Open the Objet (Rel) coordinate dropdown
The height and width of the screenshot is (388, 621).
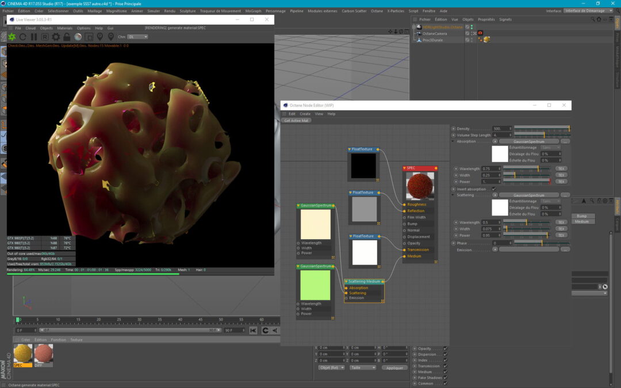pos(332,367)
